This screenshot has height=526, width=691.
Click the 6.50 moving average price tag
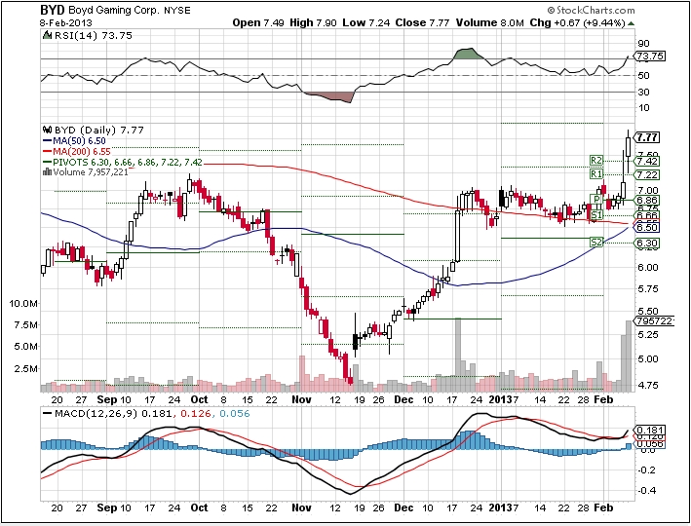point(647,227)
